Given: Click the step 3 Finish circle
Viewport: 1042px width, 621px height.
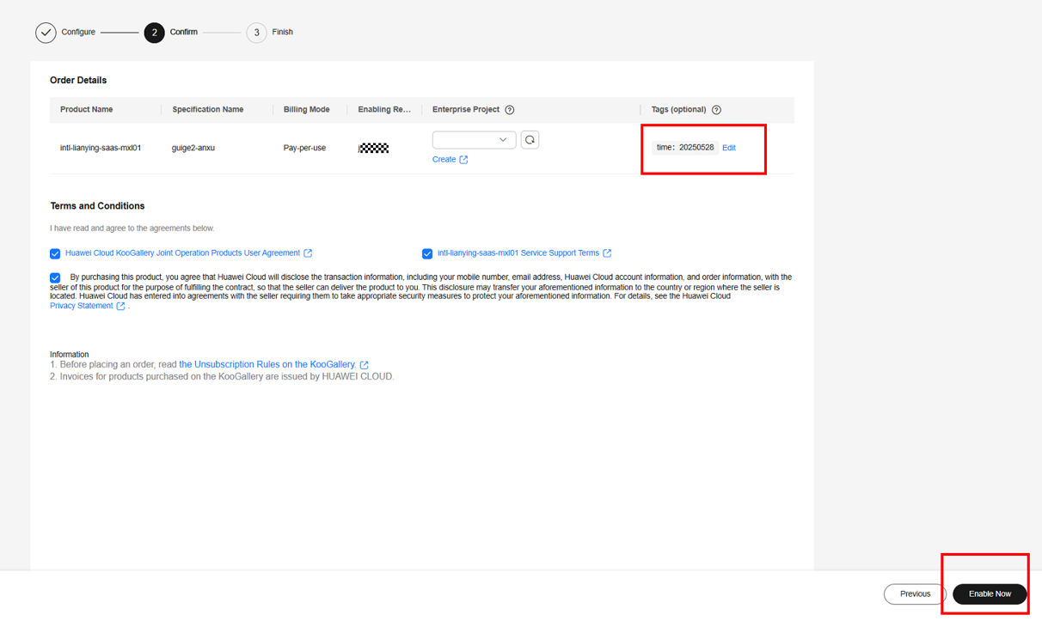Looking at the screenshot, I should (x=256, y=33).
